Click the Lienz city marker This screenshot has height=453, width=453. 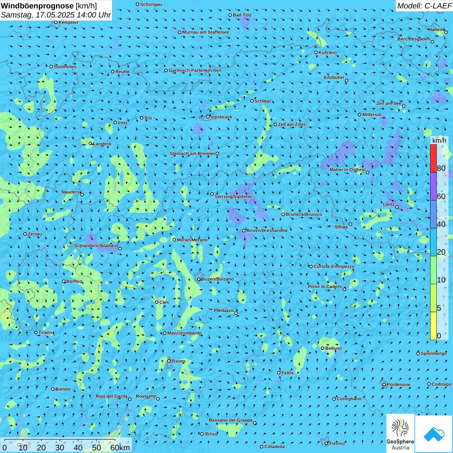[397, 207]
